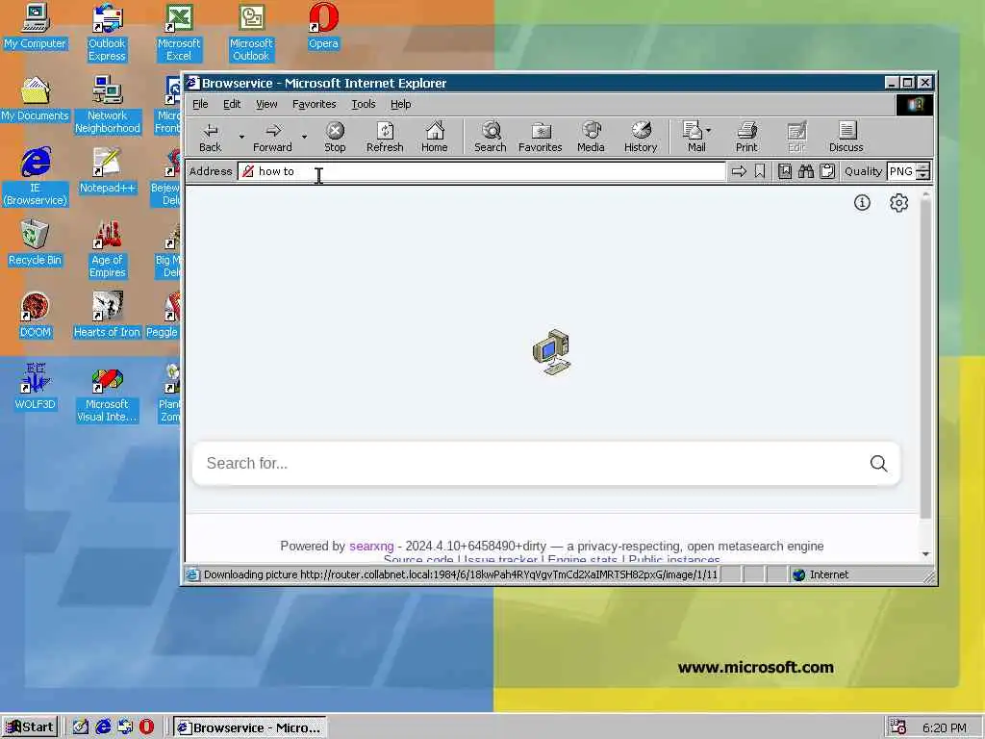The height and width of the screenshot is (739, 985).
Task: Select the IE (Browservice) desktop icon
Action: (36, 177)
